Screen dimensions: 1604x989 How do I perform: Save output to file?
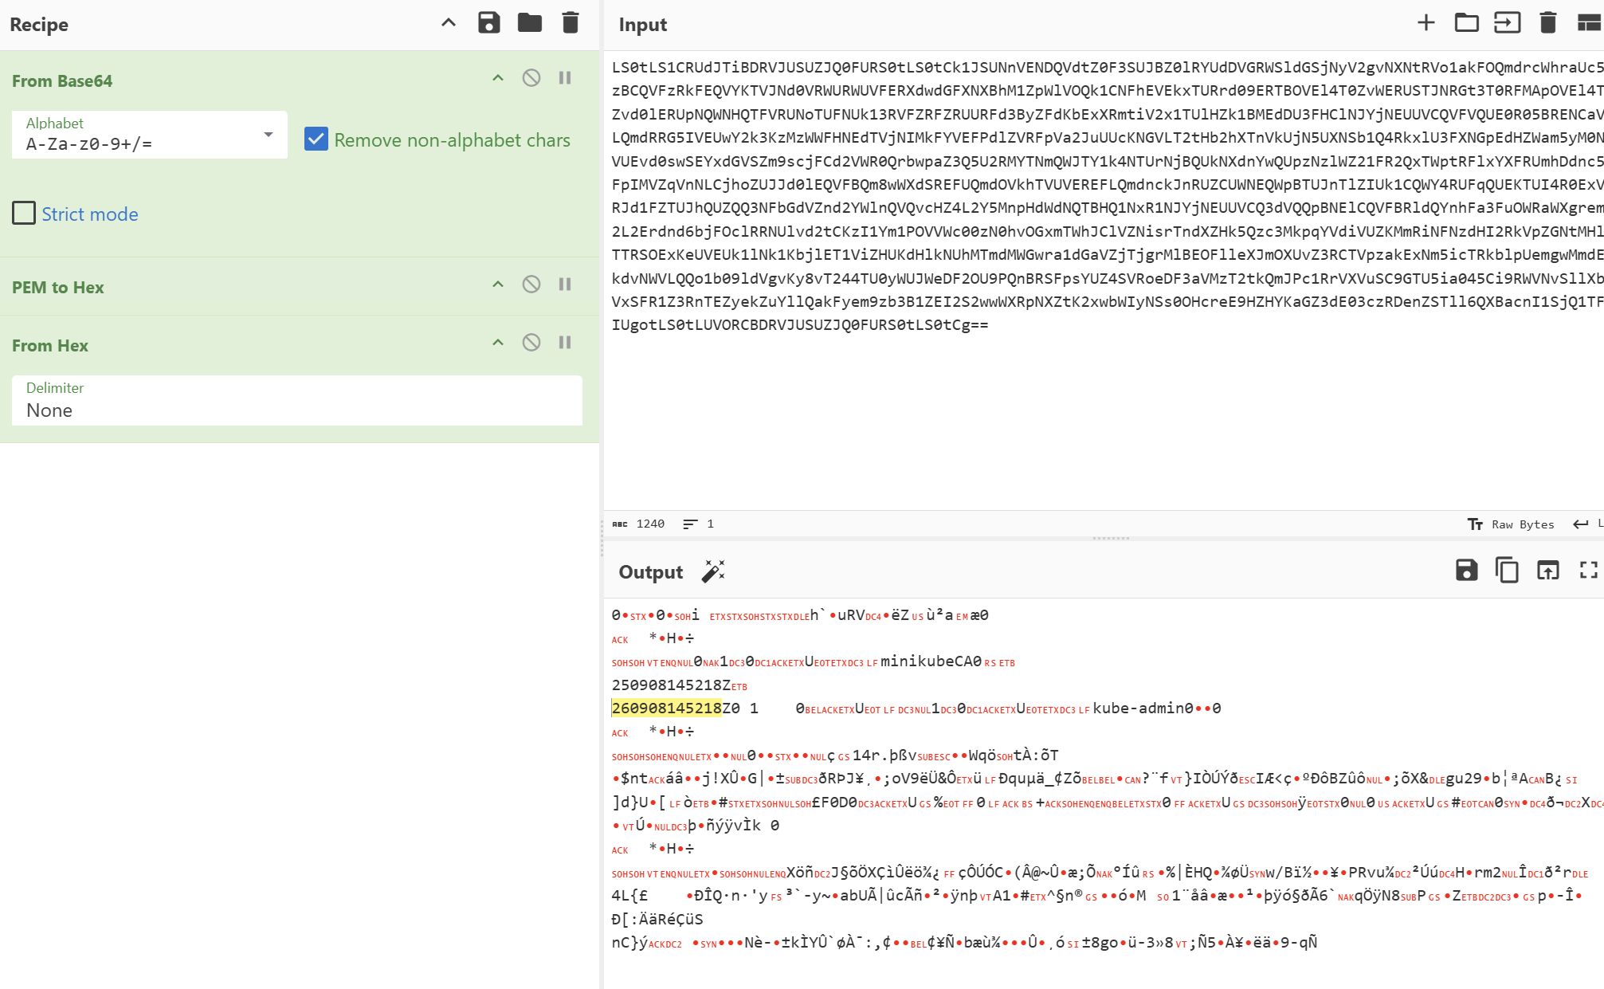tap(1466, 571)
